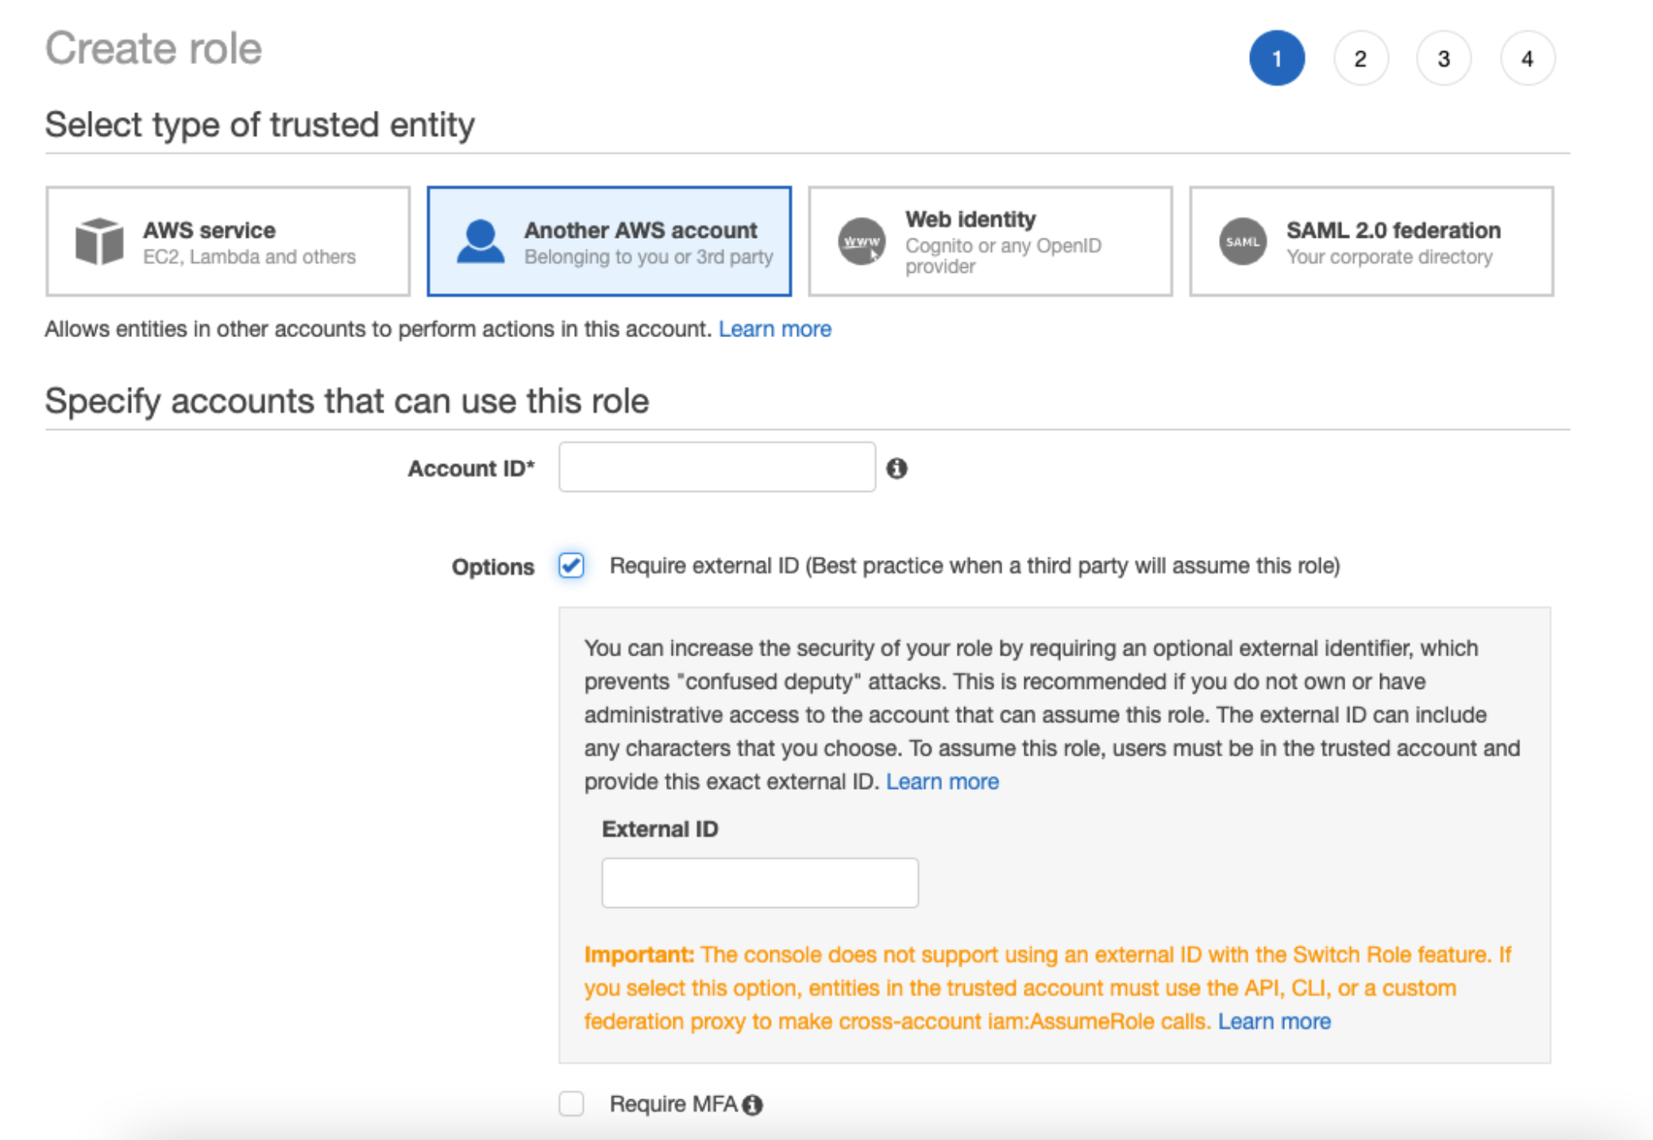
Task: Open Learn more link after exact external ID
Action: pyautogui.click(x=942, y=782)
